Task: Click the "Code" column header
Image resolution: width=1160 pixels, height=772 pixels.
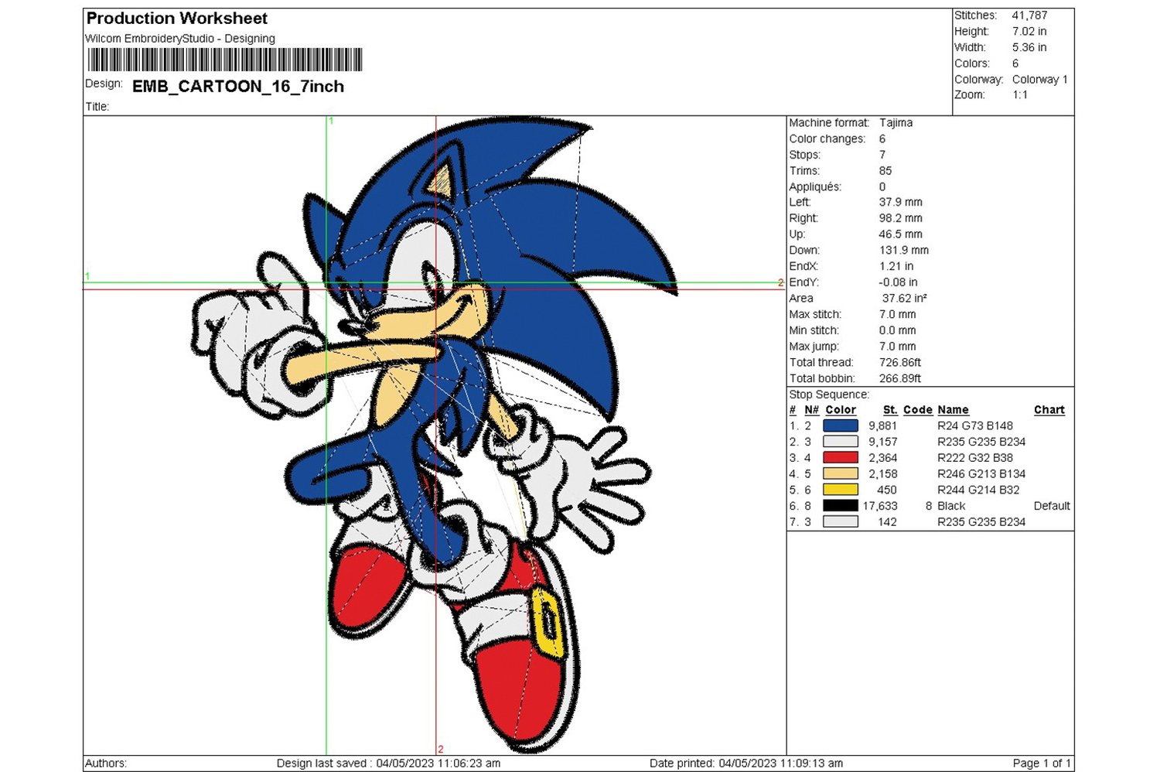Action: coord(918,410)
